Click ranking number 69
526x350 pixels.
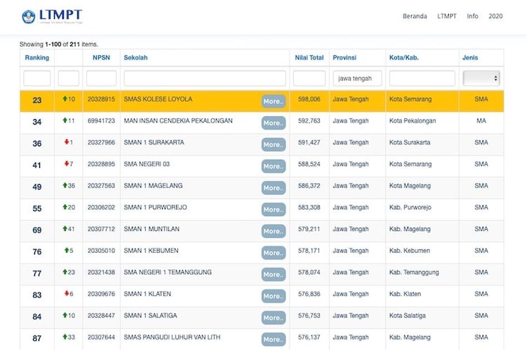tap(37, 230)
